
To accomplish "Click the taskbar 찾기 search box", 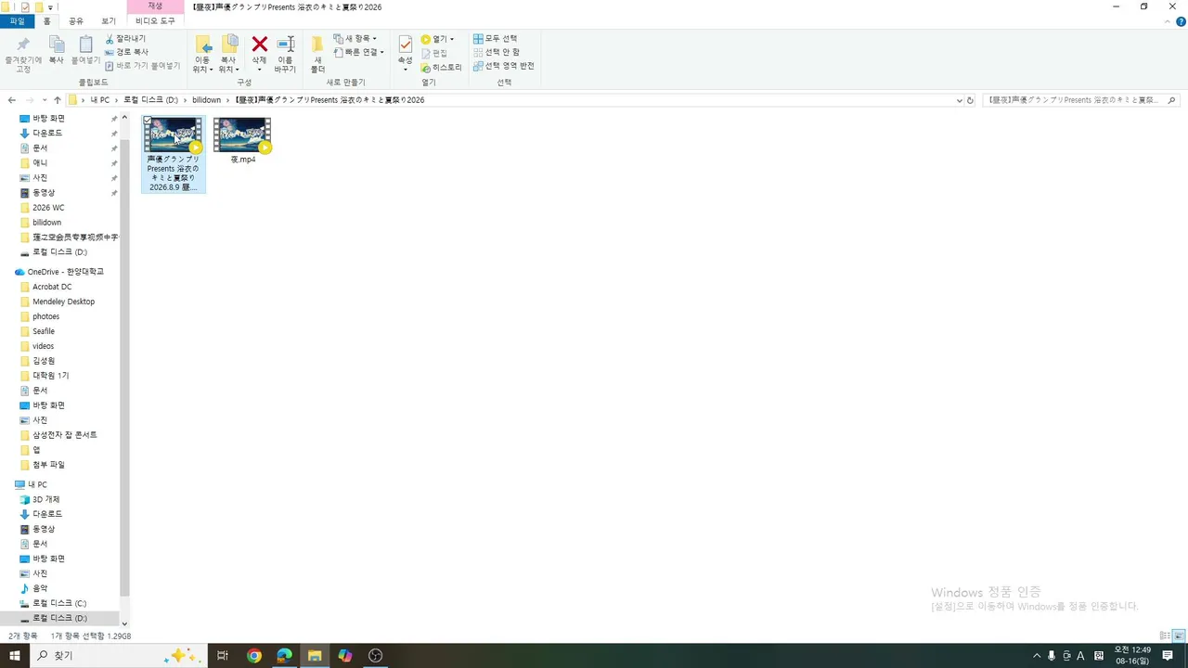I will click(x=120, y=656).
